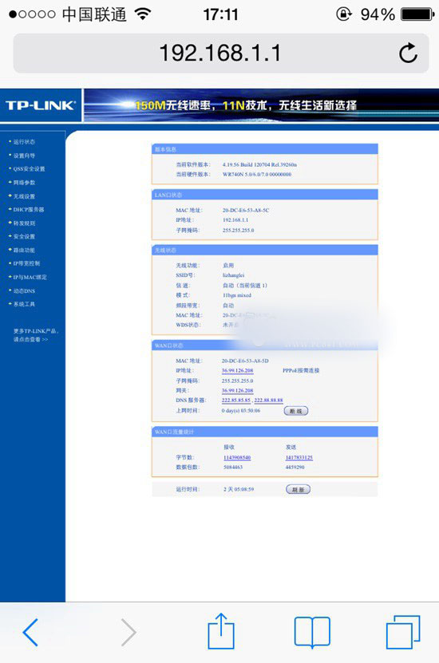Tap Safari's forward arrow
Image resolution: width=439 pixels, height=663 pixels.
(x=129, y=632)
